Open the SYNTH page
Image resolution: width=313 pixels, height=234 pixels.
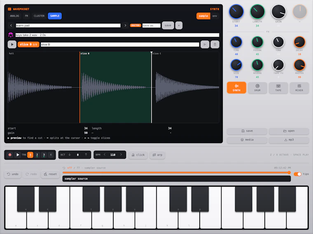(236, 88)
